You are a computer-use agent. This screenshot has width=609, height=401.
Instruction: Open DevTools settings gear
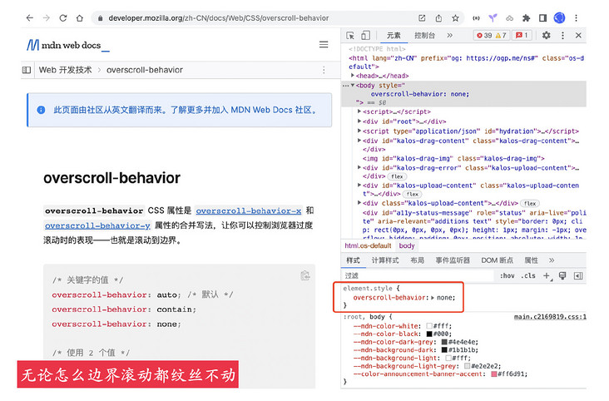[546, 36]
